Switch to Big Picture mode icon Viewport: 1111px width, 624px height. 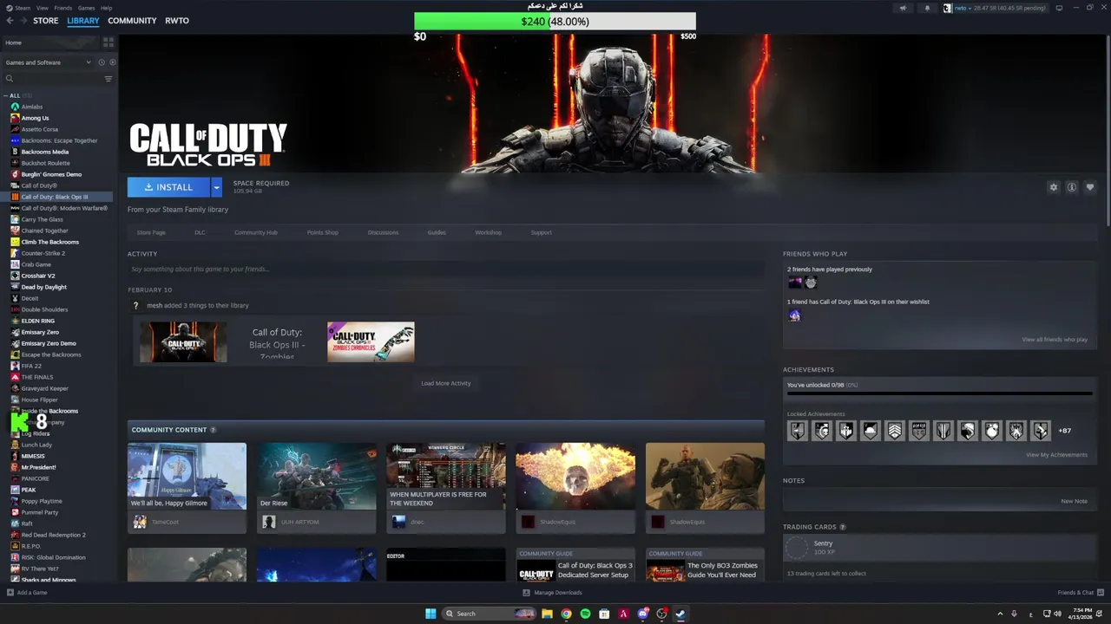[x=1059, y=8]
